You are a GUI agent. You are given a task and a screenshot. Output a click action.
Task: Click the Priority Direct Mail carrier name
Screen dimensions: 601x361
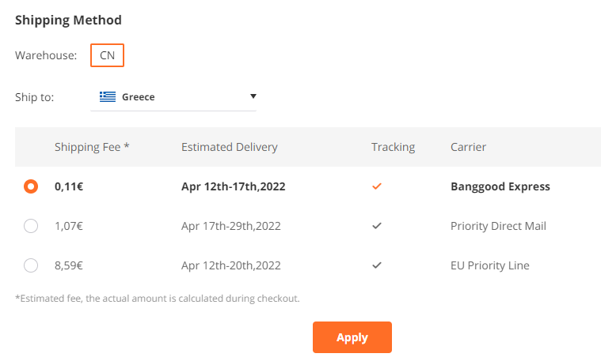point(498,226)
